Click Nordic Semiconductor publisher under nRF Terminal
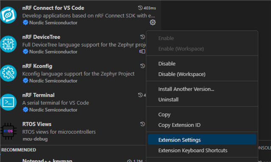This screenshot has height=162, width=271. tap(53, 110)
